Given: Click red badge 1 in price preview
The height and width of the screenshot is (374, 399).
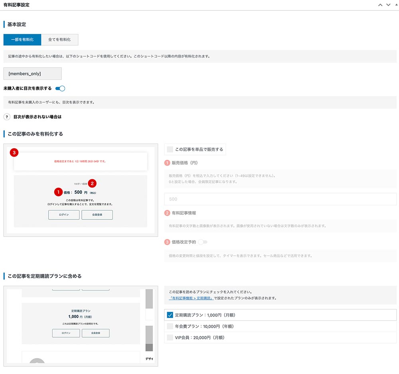Looking at the screenshot, I should 58,192.
